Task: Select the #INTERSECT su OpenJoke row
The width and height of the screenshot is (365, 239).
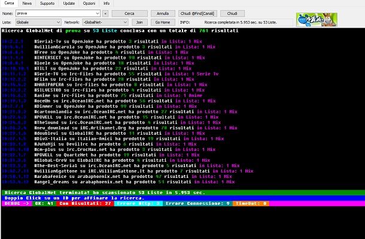Action: (120, 58)
